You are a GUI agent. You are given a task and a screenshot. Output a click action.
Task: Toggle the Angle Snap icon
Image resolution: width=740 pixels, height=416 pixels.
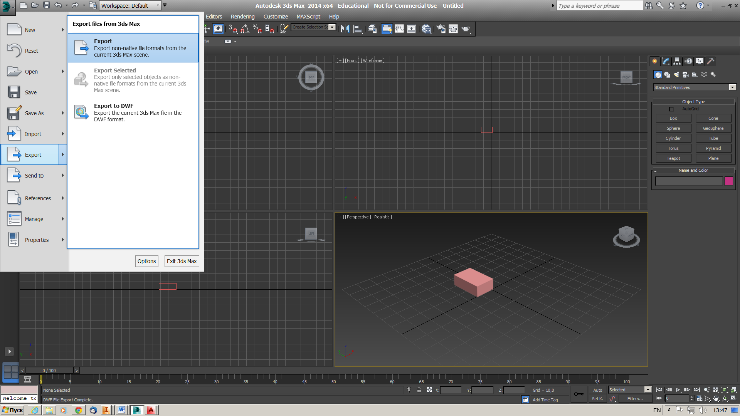coord(245,29)
